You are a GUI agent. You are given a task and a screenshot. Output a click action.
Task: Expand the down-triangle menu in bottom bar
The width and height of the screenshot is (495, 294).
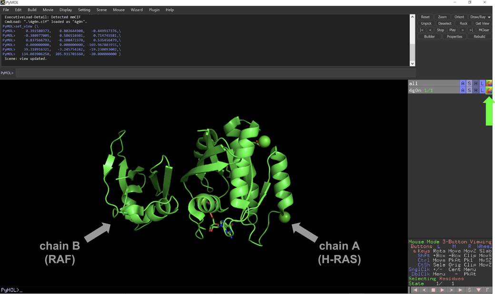coord(478,290)
